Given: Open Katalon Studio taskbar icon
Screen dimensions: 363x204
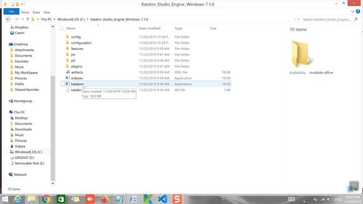Looking at the screenshot, I should (x=148, y=199).
